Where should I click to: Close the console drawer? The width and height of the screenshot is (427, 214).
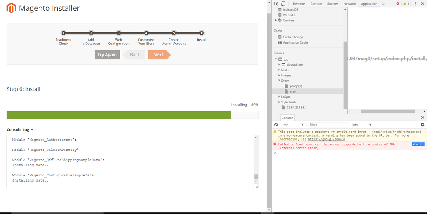423,117
